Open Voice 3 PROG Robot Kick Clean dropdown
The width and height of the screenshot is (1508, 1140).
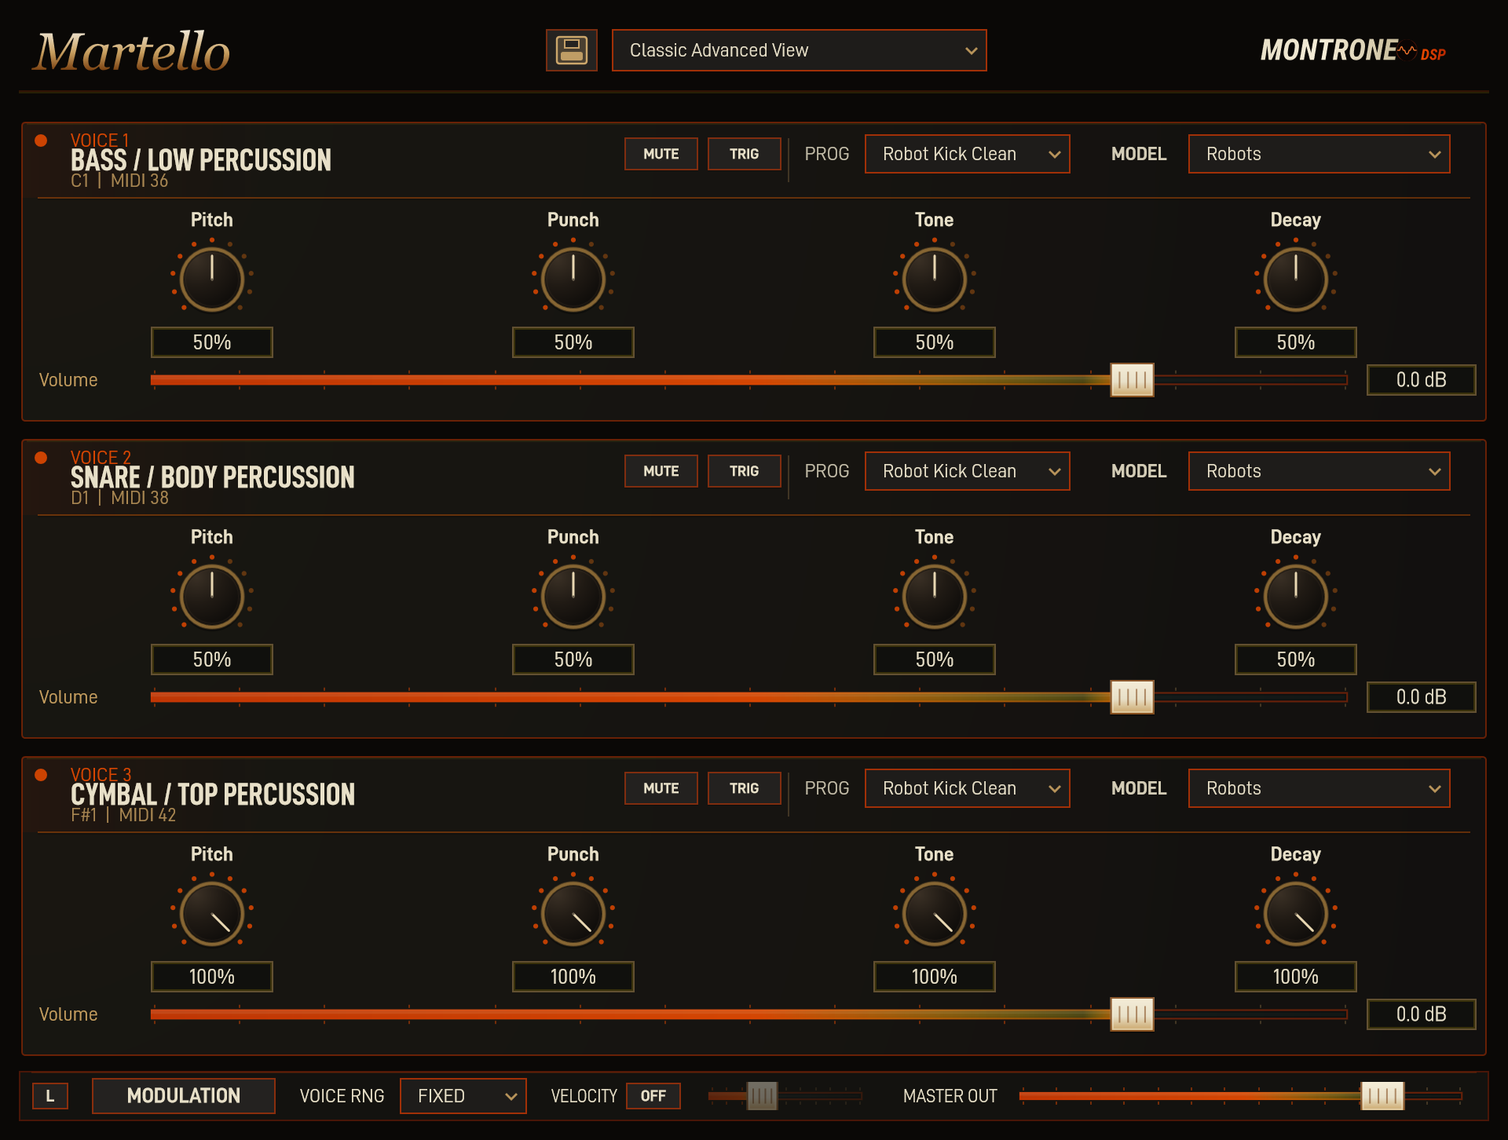[x=968, y=788]
